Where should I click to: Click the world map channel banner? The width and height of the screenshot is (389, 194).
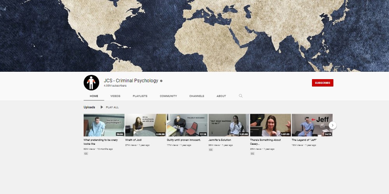coord(194,36)
